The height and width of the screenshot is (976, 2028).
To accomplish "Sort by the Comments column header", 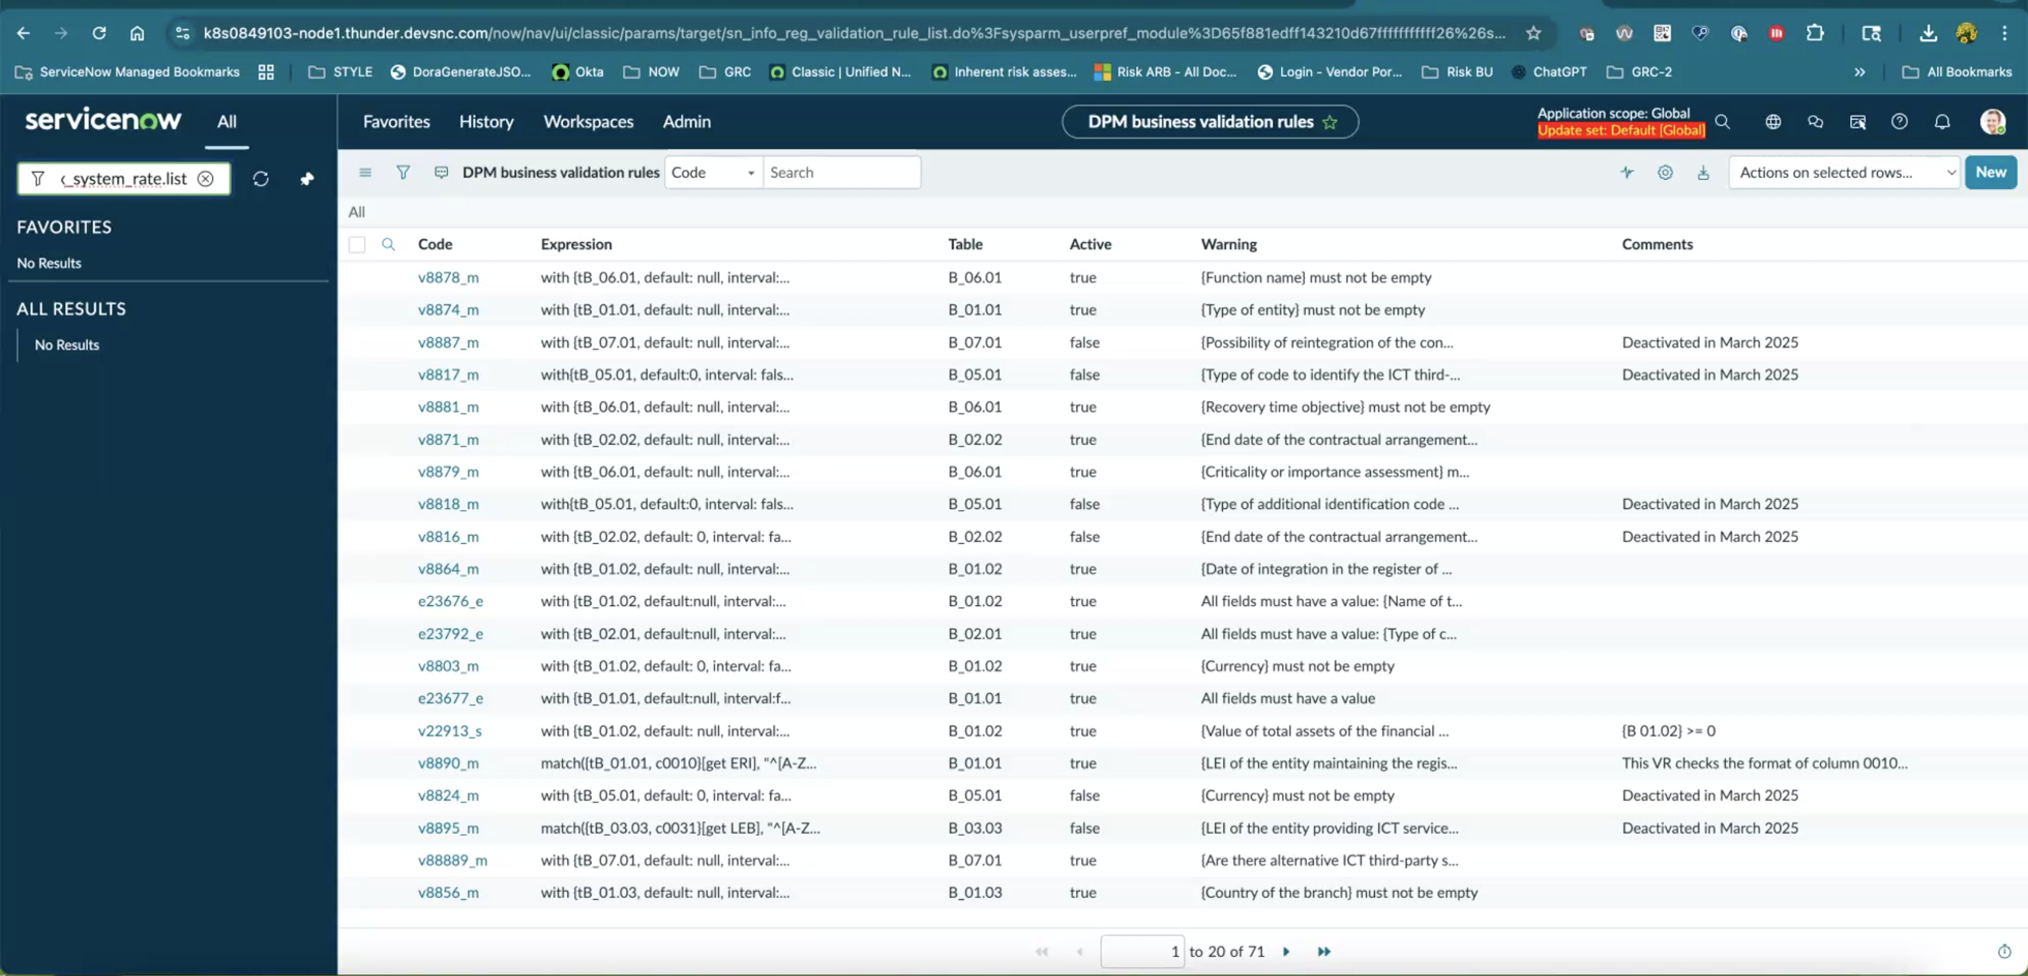I will click(1657, 244).
